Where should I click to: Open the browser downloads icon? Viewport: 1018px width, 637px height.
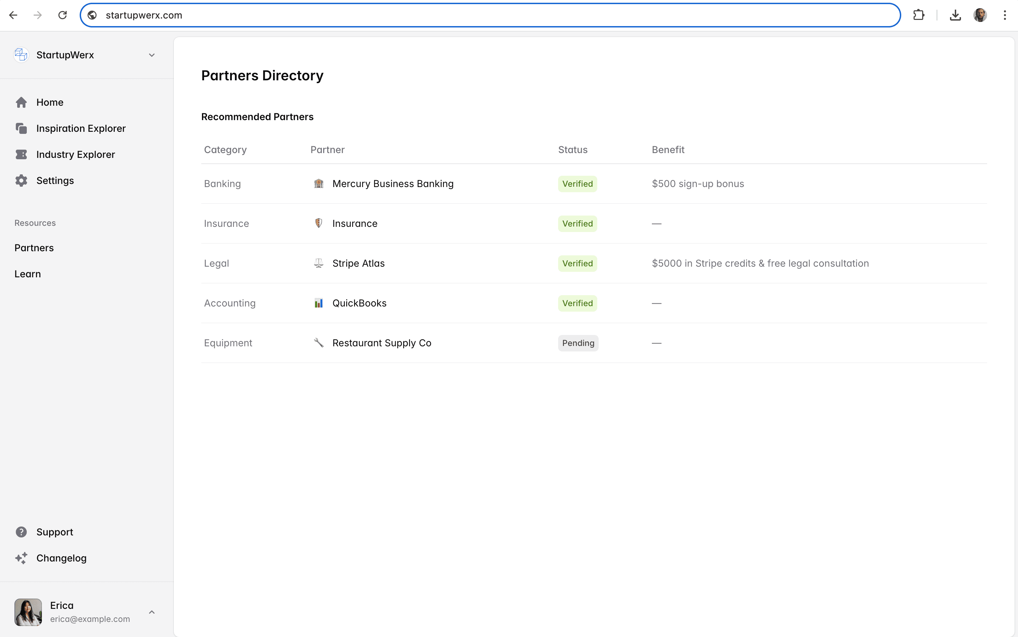(955, 15)
